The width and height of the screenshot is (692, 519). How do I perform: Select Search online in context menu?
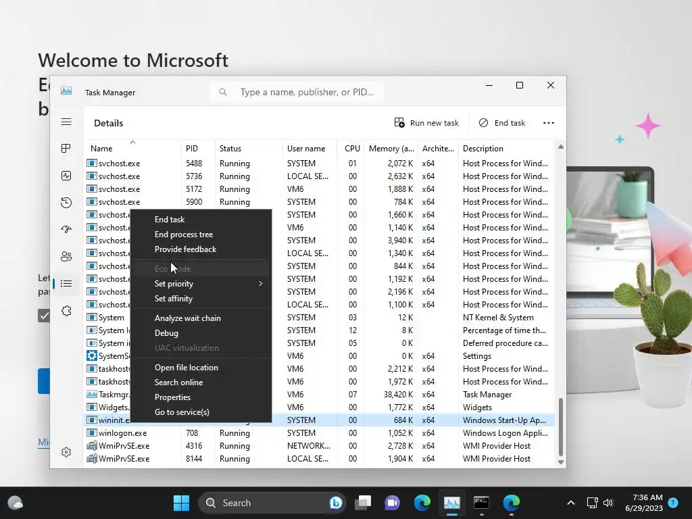click(201, 382)
